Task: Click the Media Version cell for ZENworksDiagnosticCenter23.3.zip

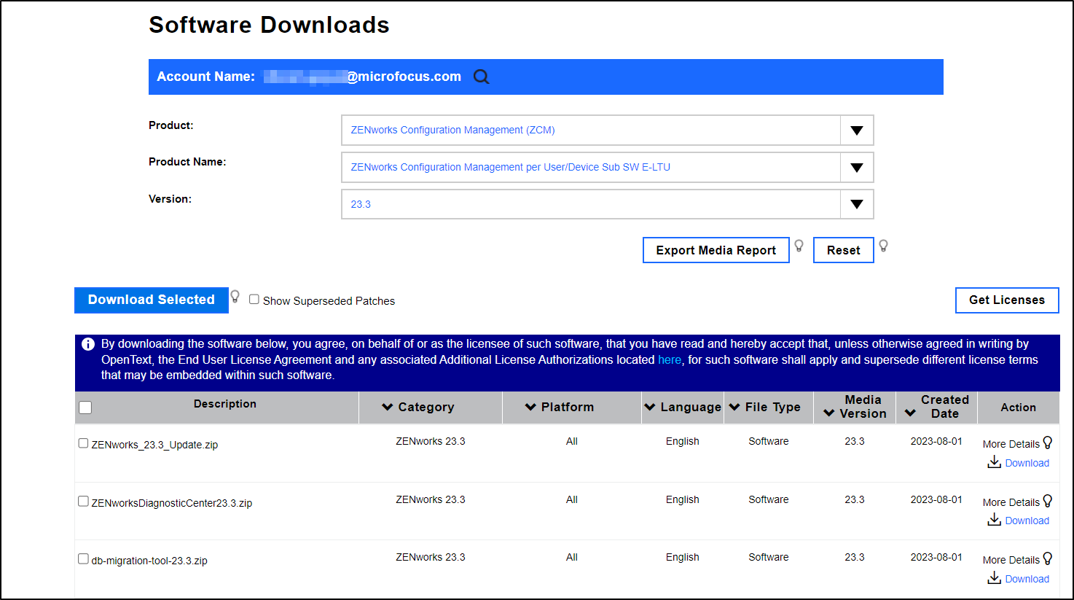Action: pos(855,499)
